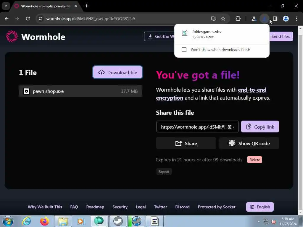The width and height of the screenshot is (303, 227).
Task: Click notepad-like taskbar app icon
Action: (x=154, y=221)
